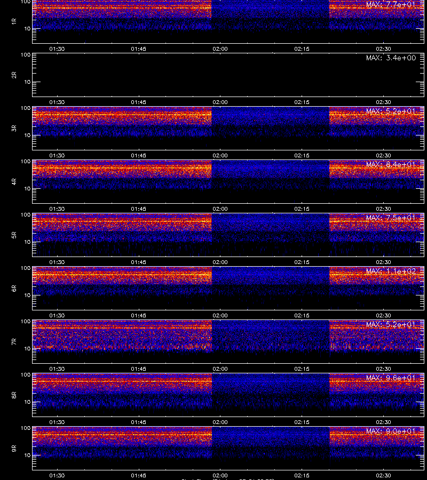
Task: Click the 02:00 time label of the 2R panel
Action: [x=220, y=102]
